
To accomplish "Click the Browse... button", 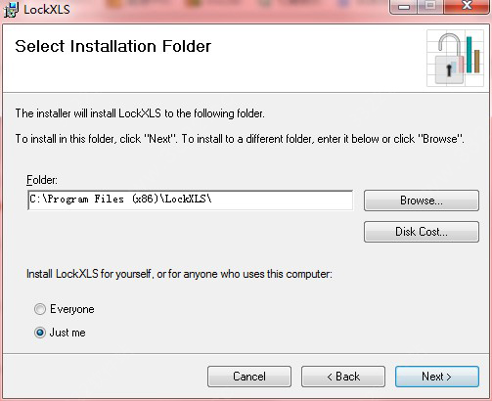I will [422, 200].
